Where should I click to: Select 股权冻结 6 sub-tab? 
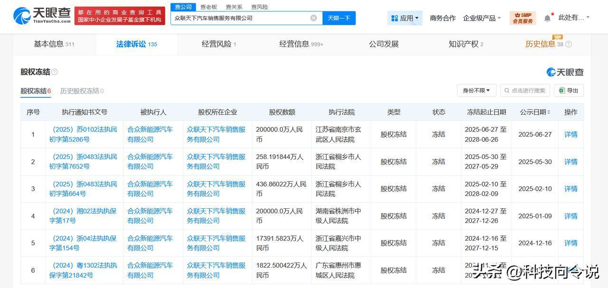pos(36,91)
